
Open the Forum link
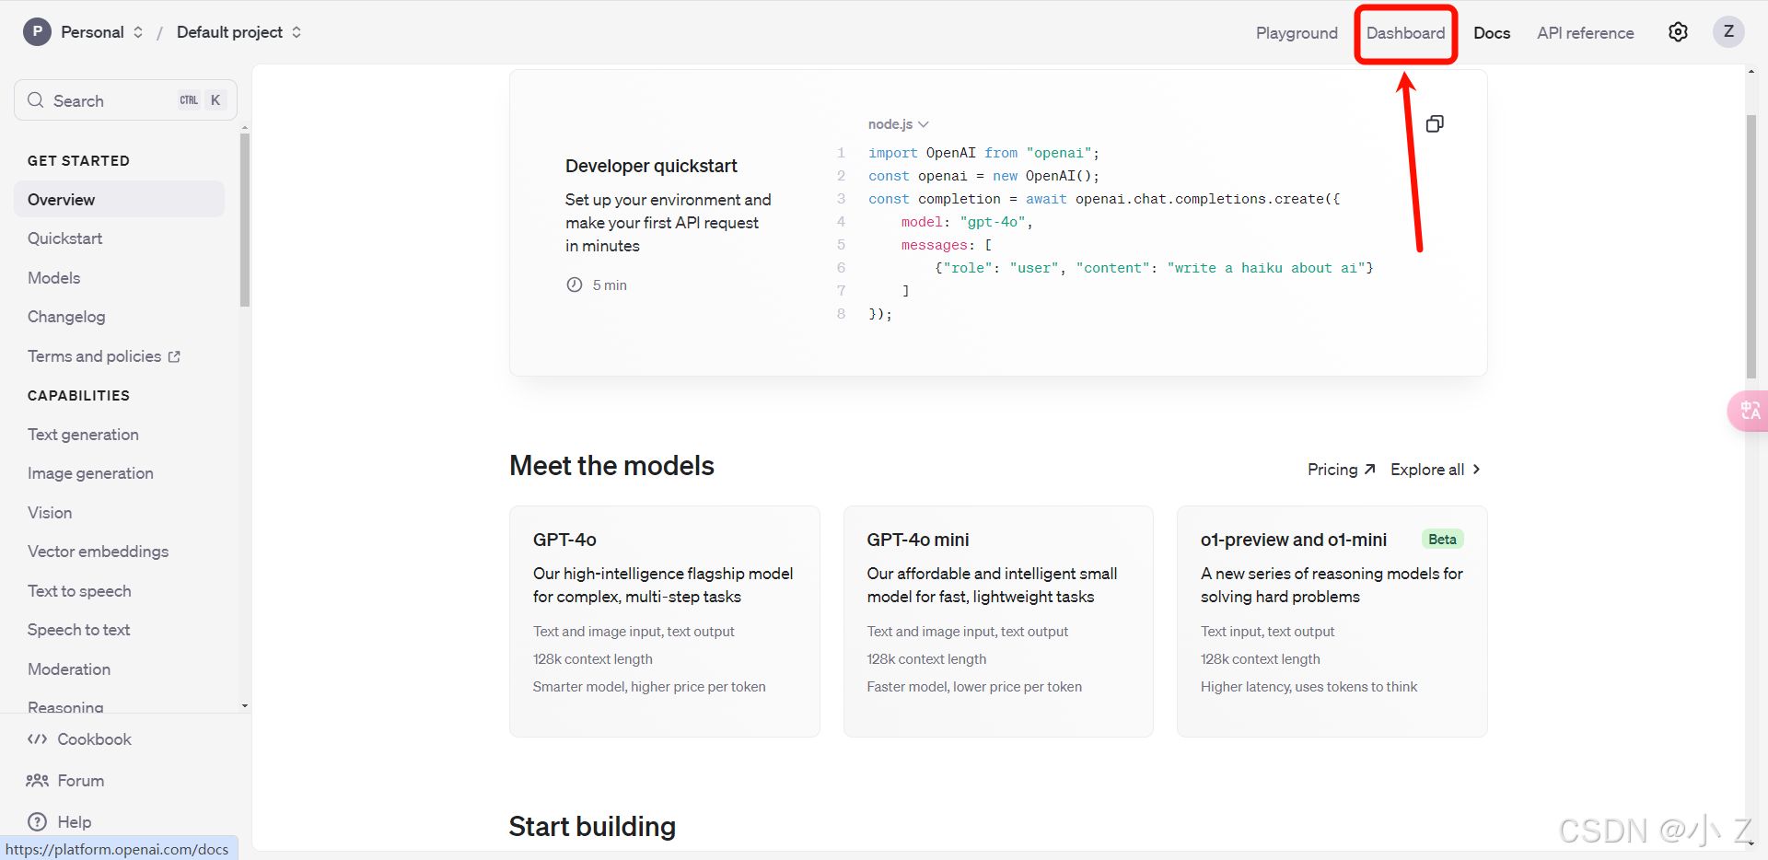click(x=81, y=781)
